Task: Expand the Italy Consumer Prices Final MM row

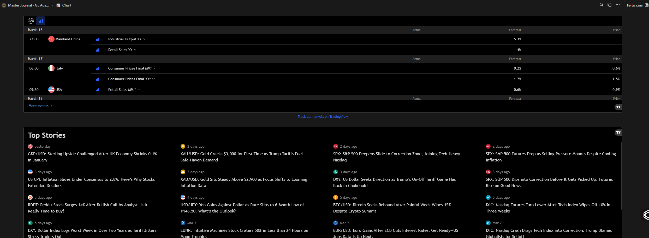Action: (132, 68)
